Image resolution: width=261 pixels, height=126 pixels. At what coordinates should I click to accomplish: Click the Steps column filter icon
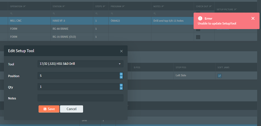pyautogui.click(x=104, y=6)
